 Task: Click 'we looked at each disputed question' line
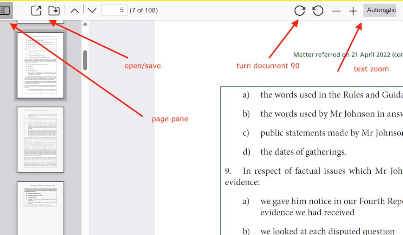coord(327,231)
